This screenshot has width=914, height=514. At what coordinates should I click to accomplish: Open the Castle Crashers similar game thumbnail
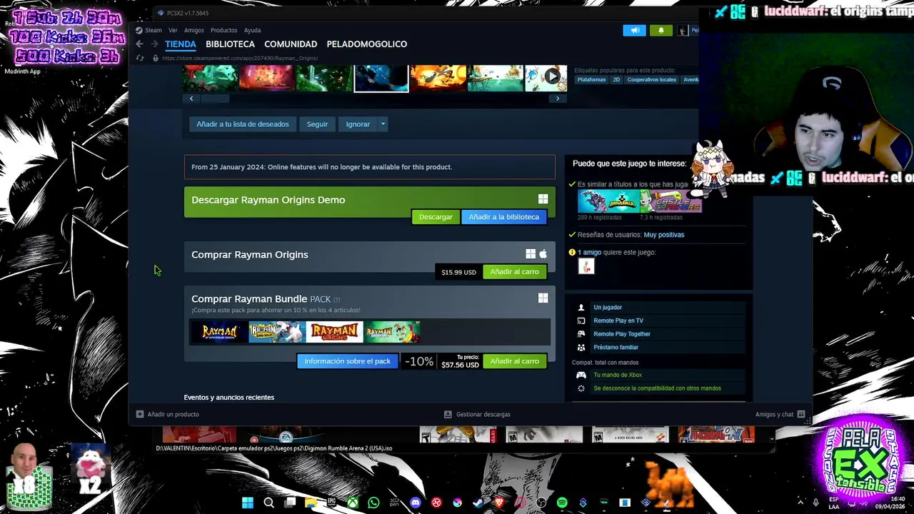671,201
